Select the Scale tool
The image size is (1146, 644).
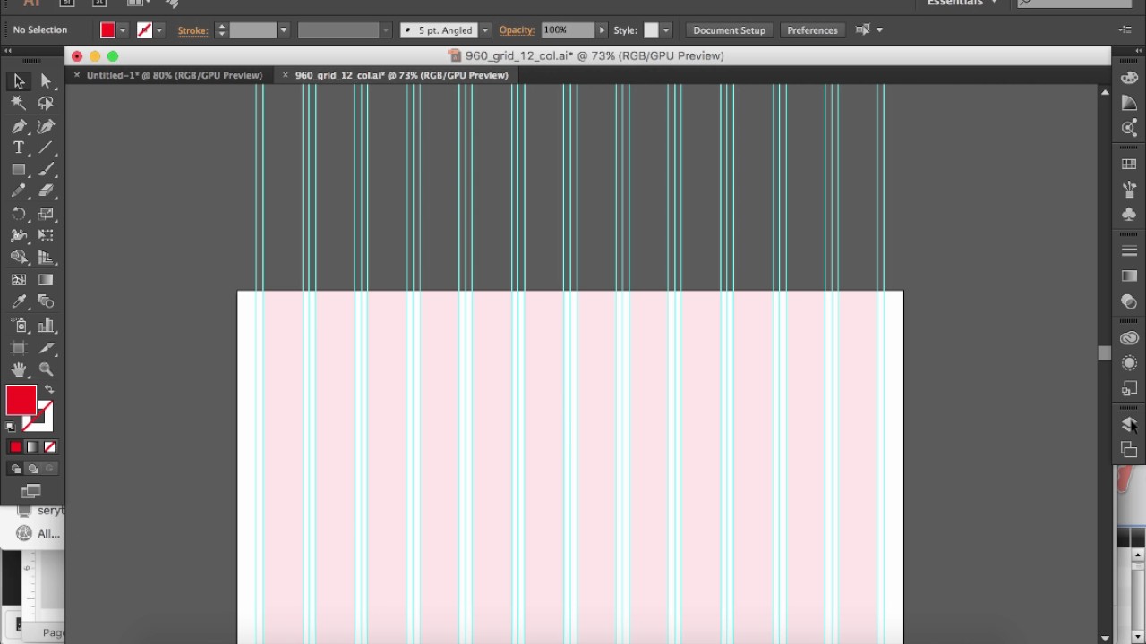click(46, 214)
